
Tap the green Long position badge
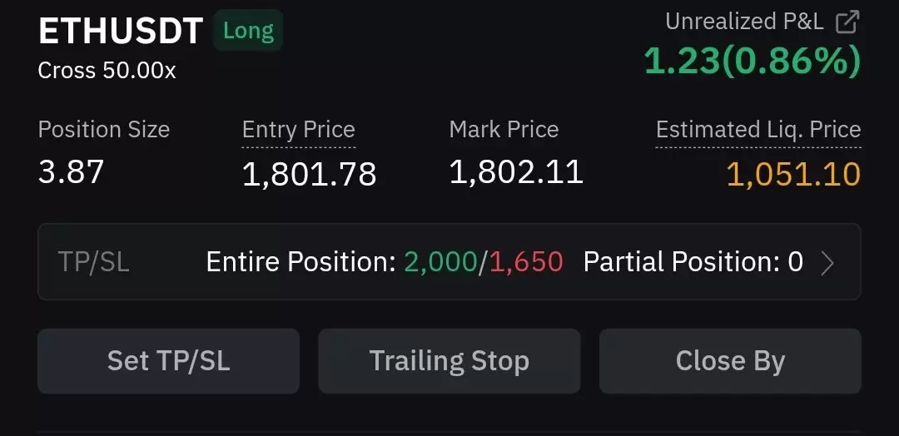click(248, 30)
